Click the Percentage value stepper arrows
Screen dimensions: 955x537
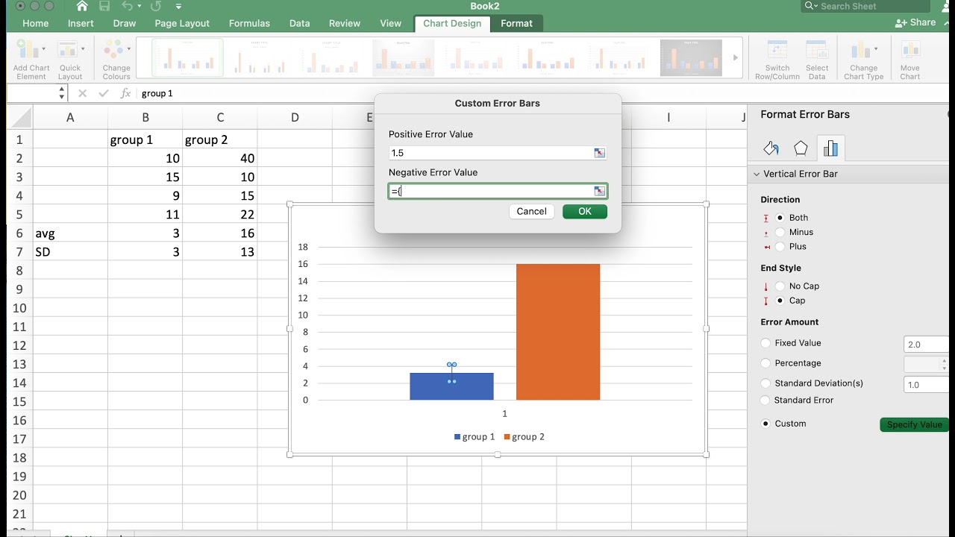coord(945,364)
